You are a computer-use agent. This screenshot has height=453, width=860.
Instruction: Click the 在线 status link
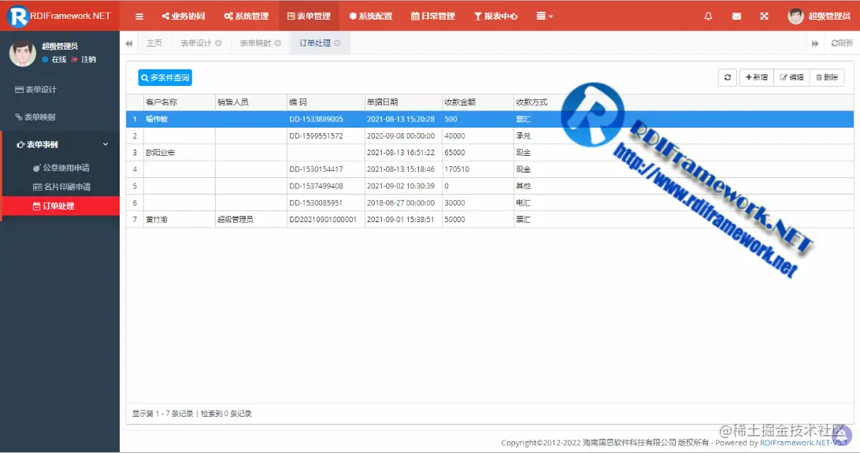(x=54, y=59)
